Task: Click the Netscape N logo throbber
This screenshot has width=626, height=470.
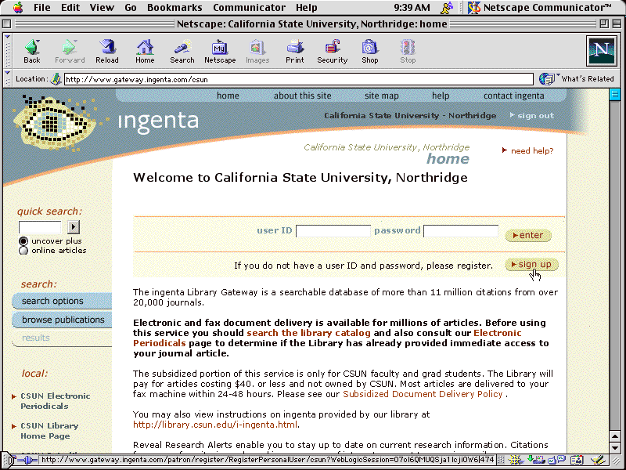Action: [601, 51]
